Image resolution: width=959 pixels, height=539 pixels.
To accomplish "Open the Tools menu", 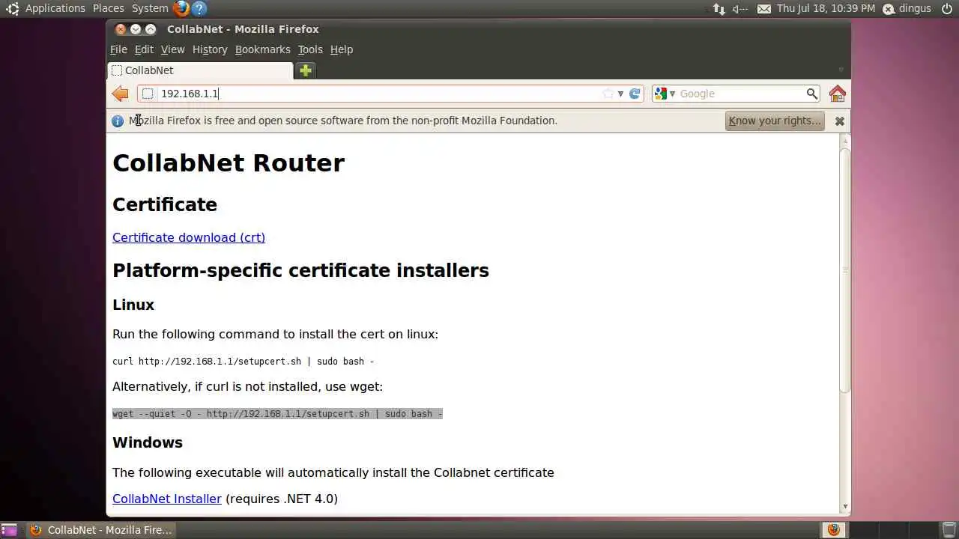I will (x=310, y=49).
